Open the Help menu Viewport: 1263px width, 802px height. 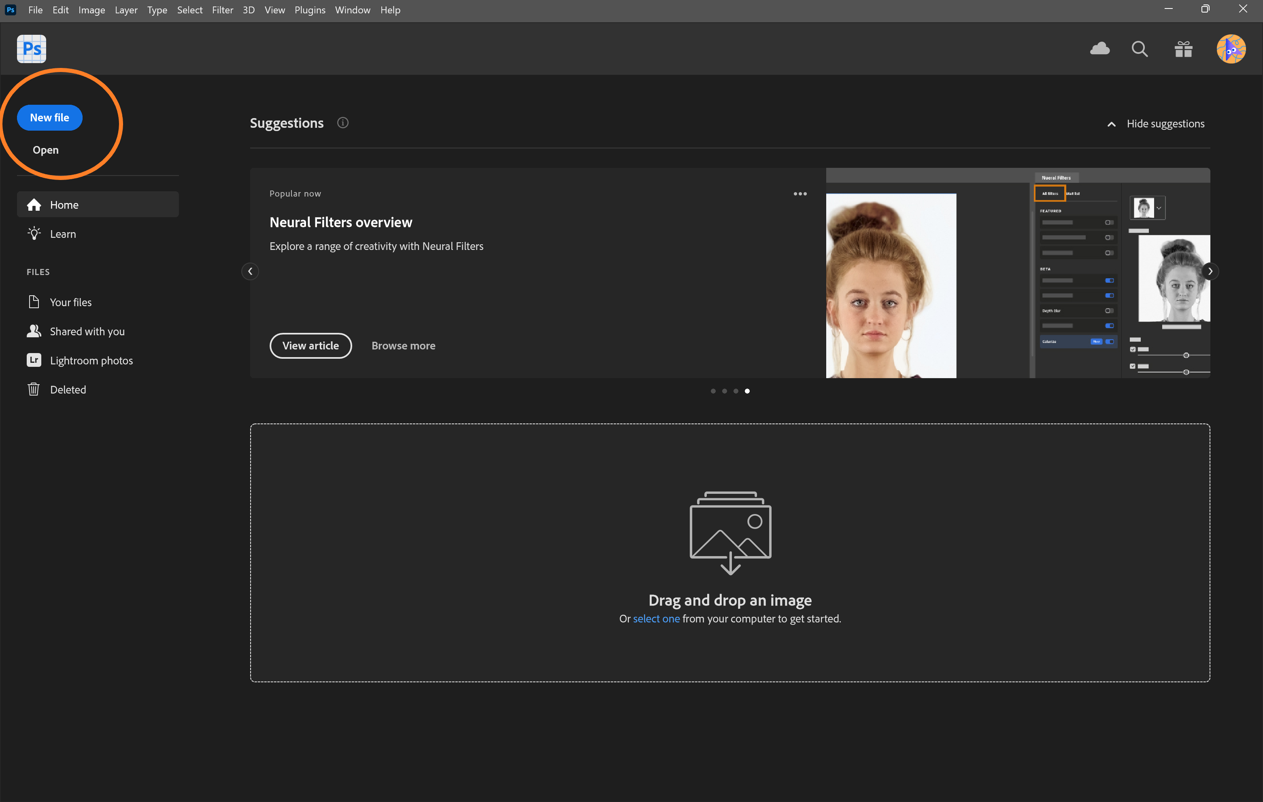[390, 10]
